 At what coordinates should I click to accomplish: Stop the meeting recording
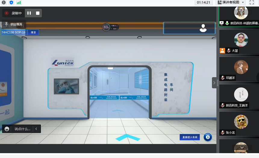pos(38,13)
